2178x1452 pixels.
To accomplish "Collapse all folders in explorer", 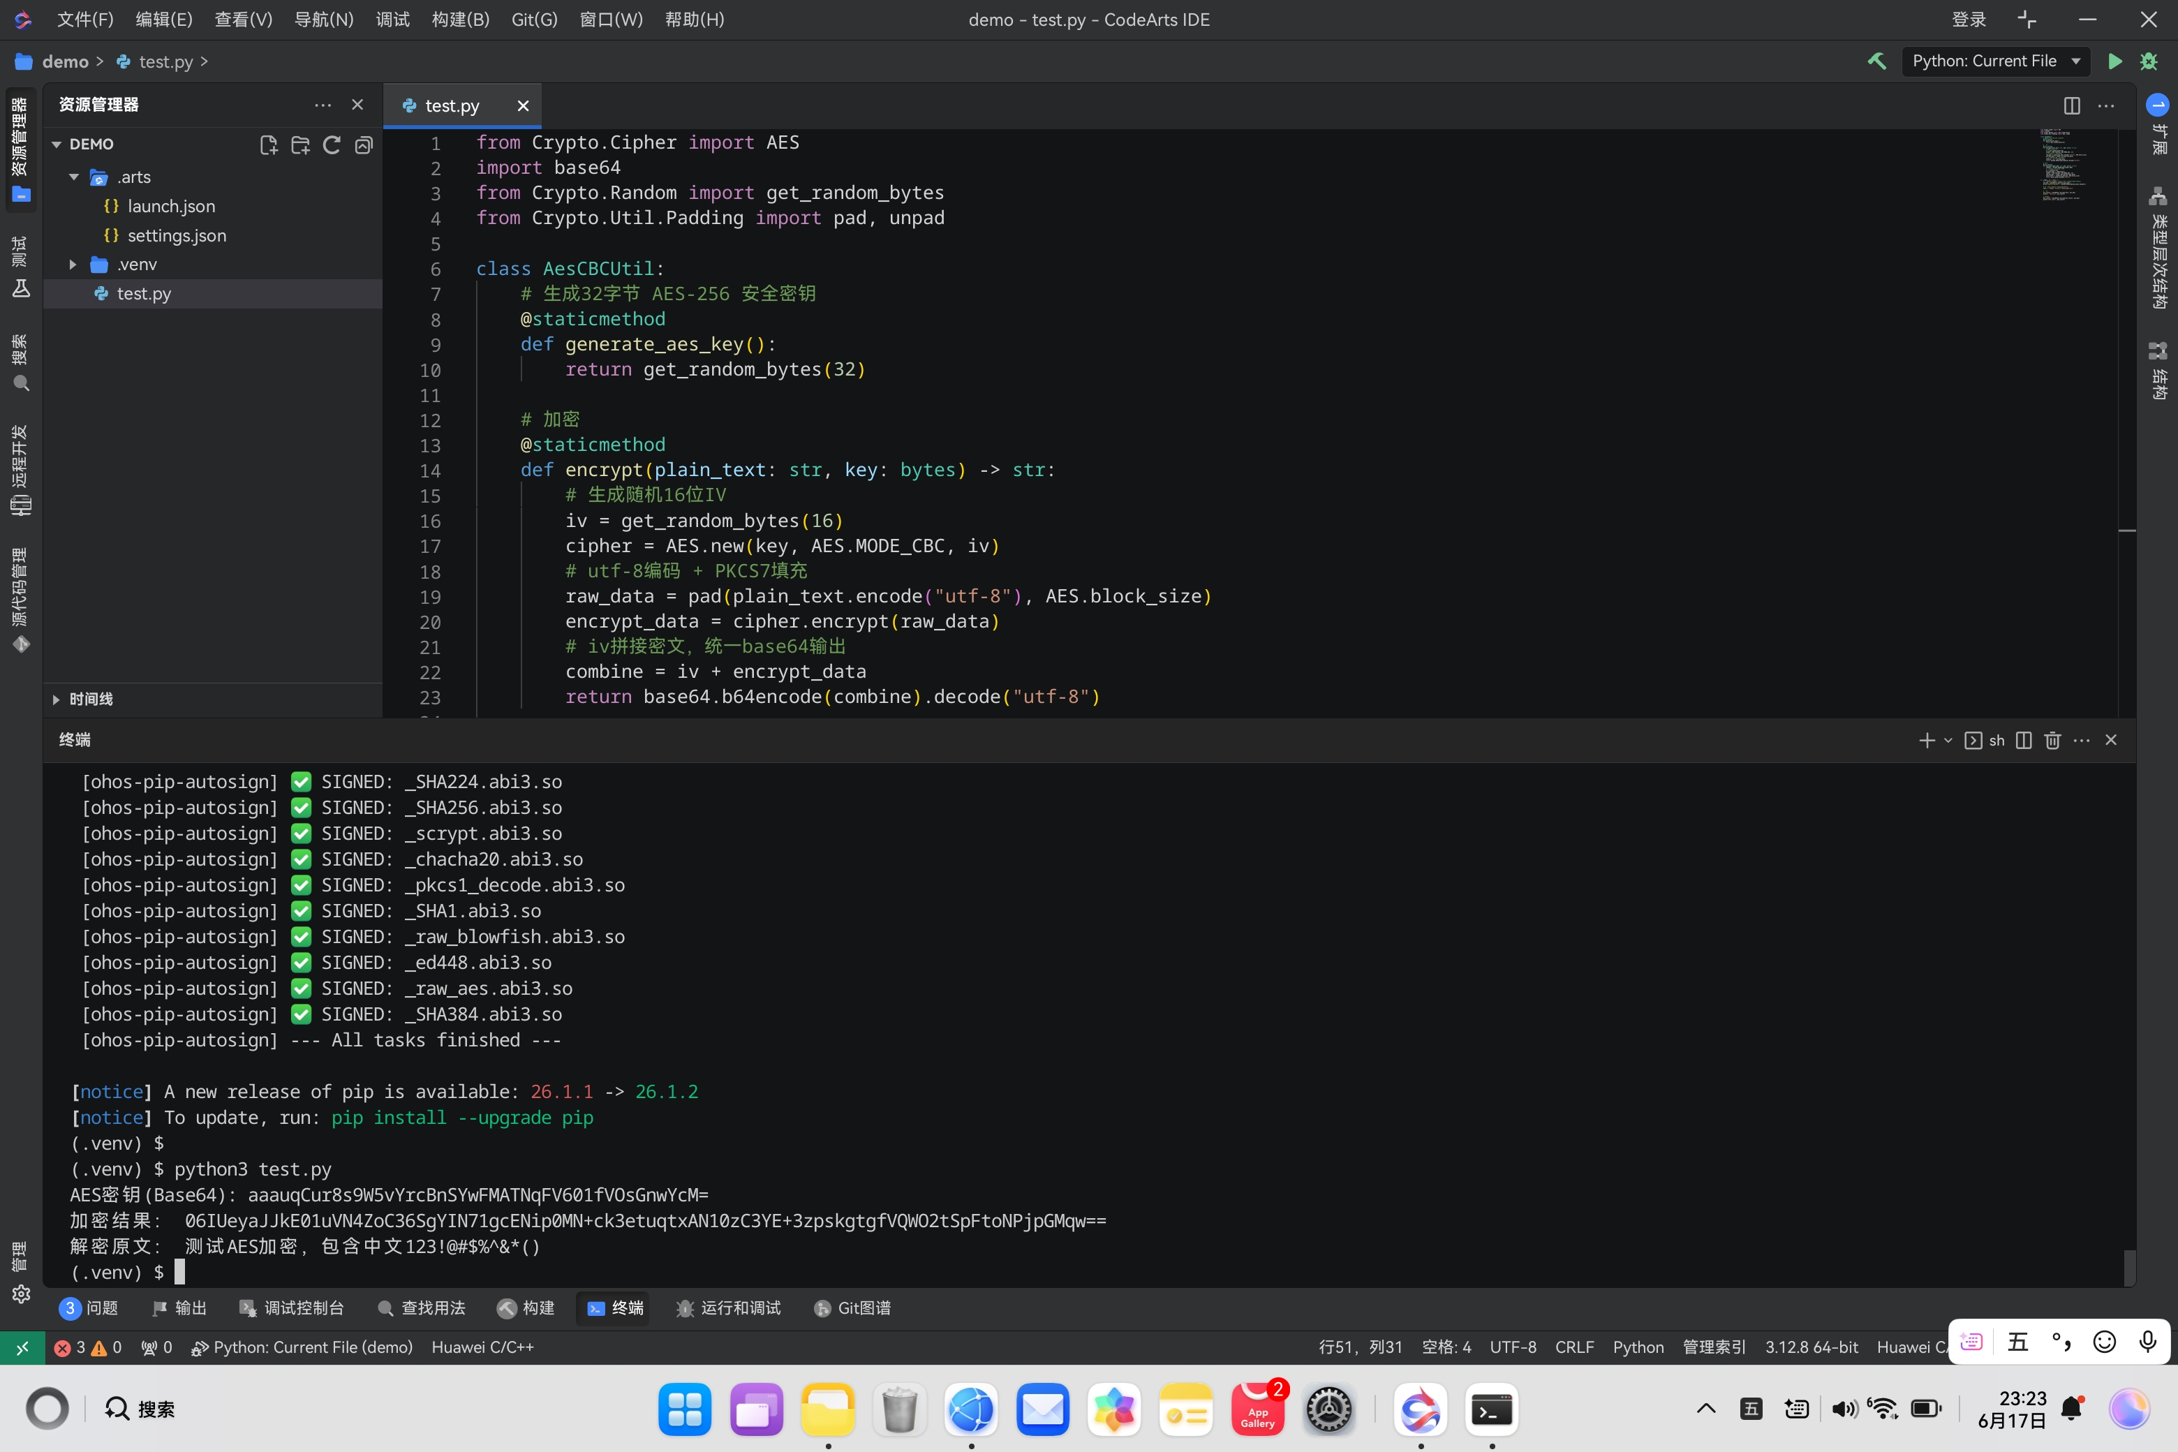I will [364, 145].
